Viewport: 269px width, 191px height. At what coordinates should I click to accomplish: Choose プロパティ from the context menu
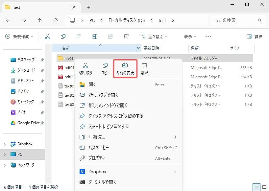[x=97, y=158]
